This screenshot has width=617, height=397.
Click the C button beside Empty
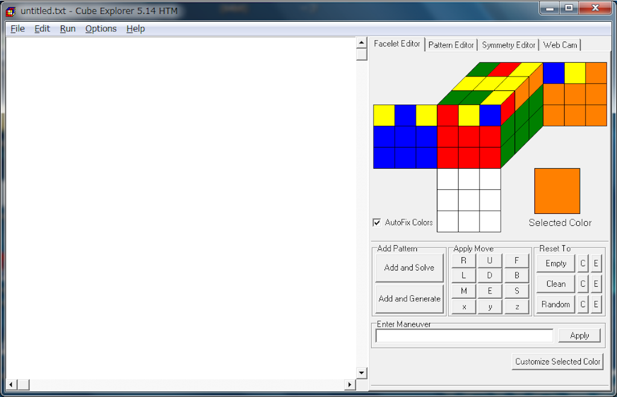[x=583, y=264]
